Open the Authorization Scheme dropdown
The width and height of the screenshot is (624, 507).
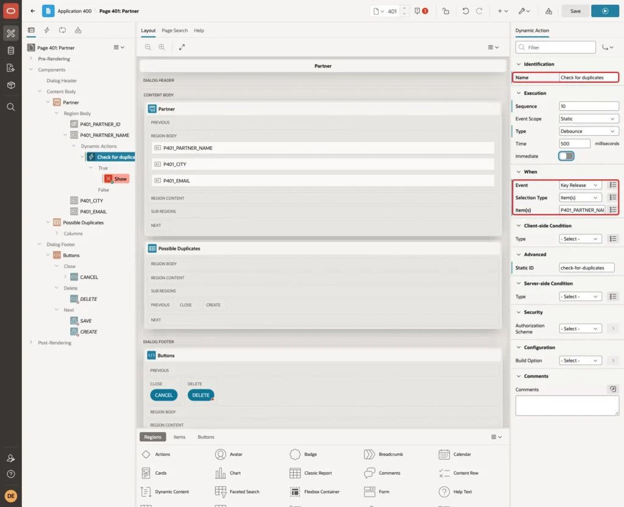tap(580, 328)
